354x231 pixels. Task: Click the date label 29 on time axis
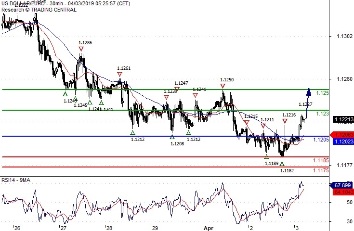(x=155, y=228)
